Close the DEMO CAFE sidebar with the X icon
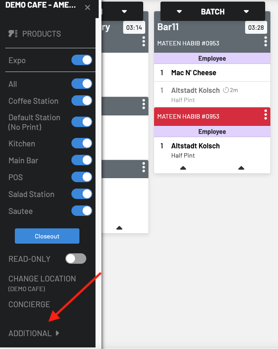This screenshot has width=278, height=349. (x=87, y=7)
